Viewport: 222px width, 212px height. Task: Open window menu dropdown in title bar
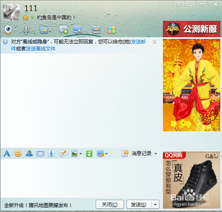[179, 5]
